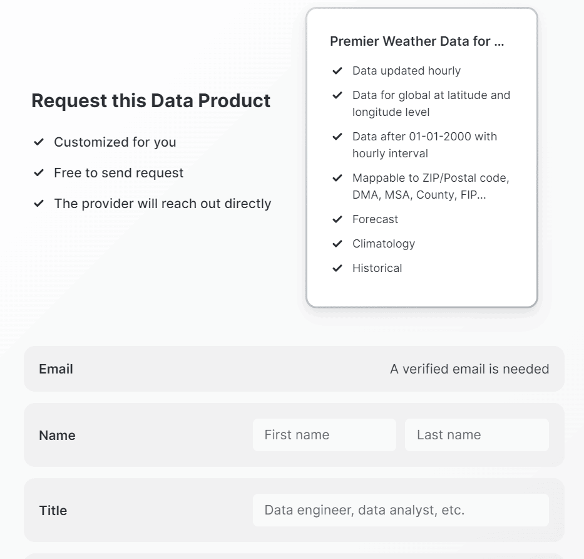The height and width of the screenshot is (559, 584).
Task: Click the truncated Mappable to ZIP/Postal code text
Action: pos(431,186)
